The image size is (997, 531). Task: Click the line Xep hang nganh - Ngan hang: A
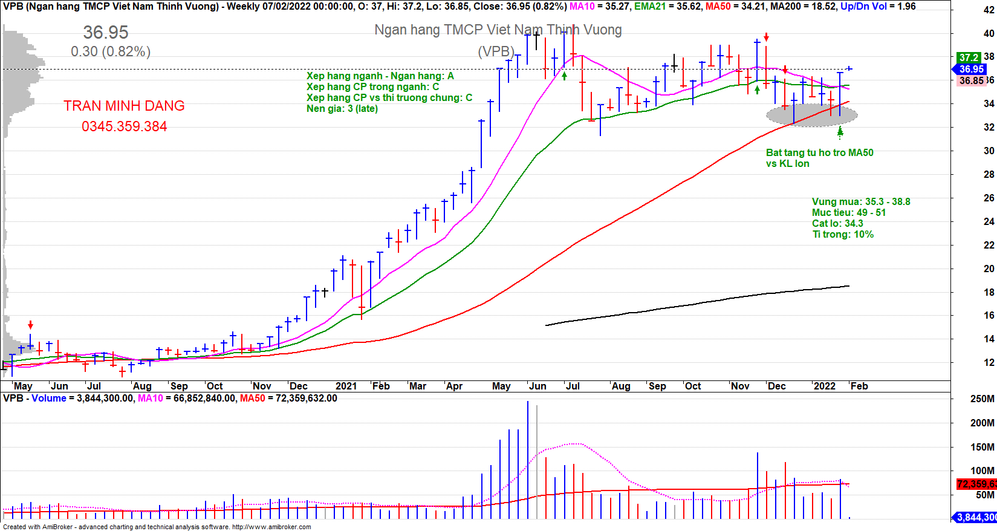coord(380,76)
